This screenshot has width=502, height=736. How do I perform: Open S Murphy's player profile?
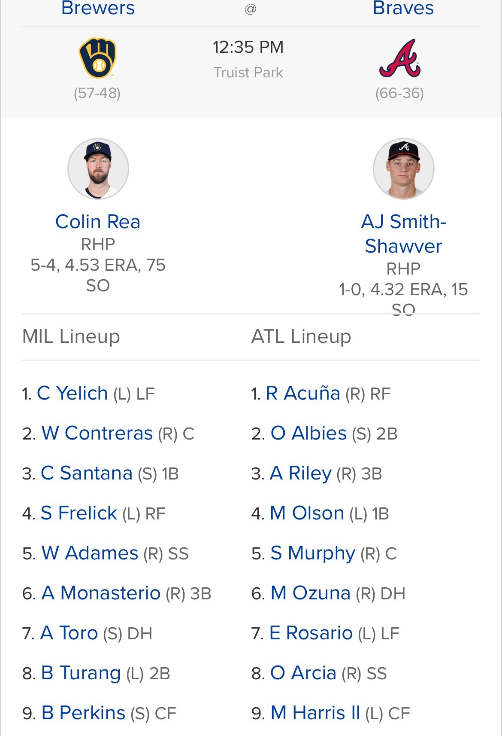pyautogui.click(x=313, y=553)
